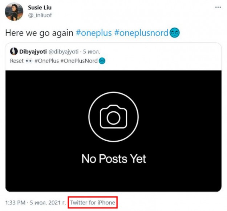
Task: Click the "Here we go again" tweet text
Action: tap(39, 33)
